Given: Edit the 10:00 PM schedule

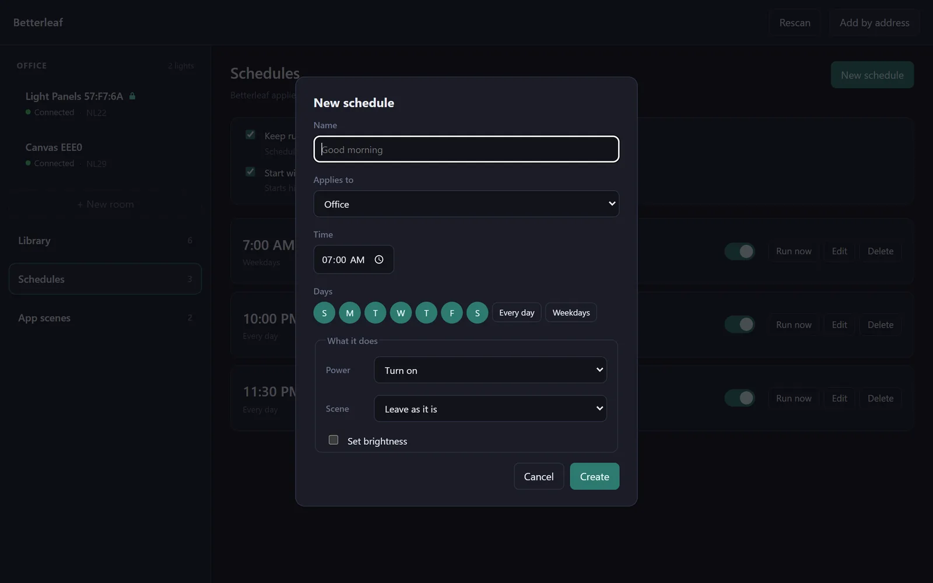Looking at the screenshot, I should pos(839,325).
